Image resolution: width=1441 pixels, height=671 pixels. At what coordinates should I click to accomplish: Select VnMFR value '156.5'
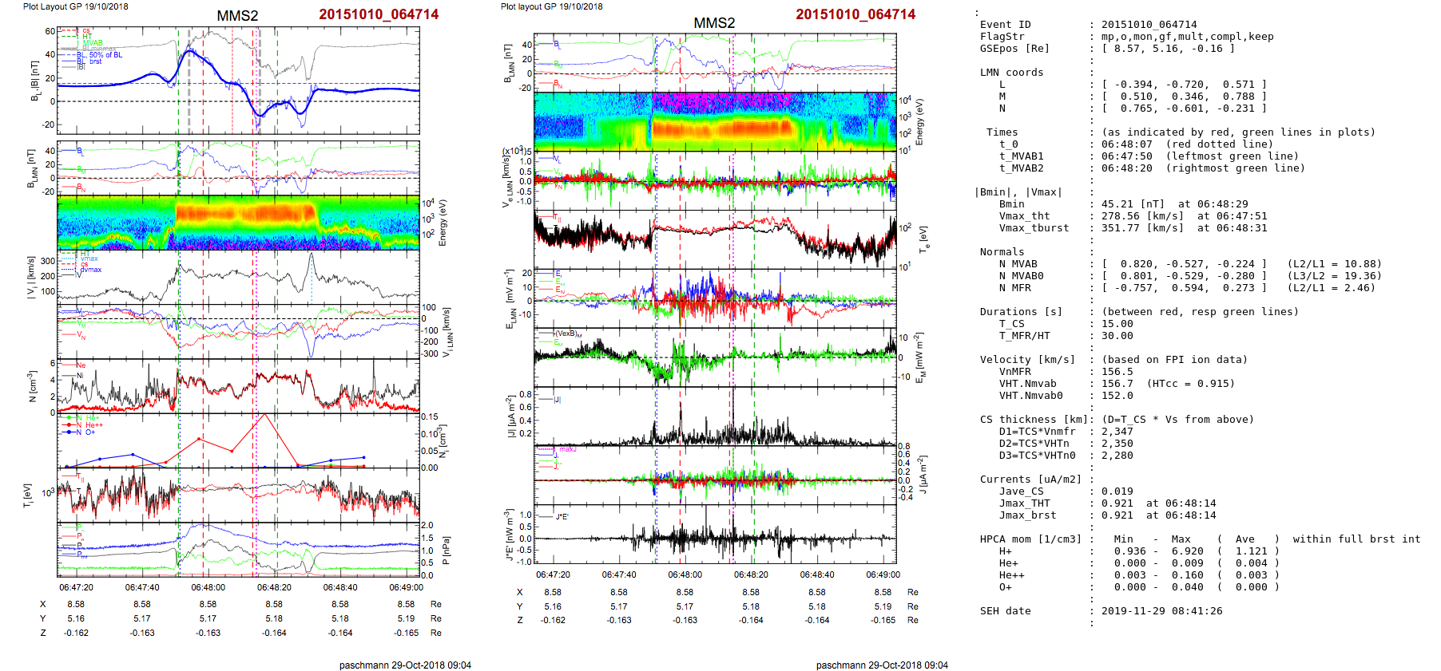click(x=1117, y=372)
